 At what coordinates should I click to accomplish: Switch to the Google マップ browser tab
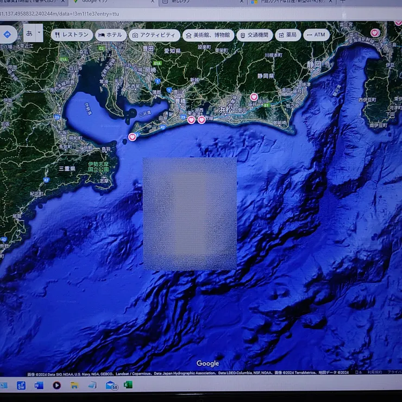click(114, 2)
